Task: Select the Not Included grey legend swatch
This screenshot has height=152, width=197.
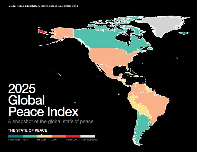Action: pyautogui.click(x=88, y=136)
